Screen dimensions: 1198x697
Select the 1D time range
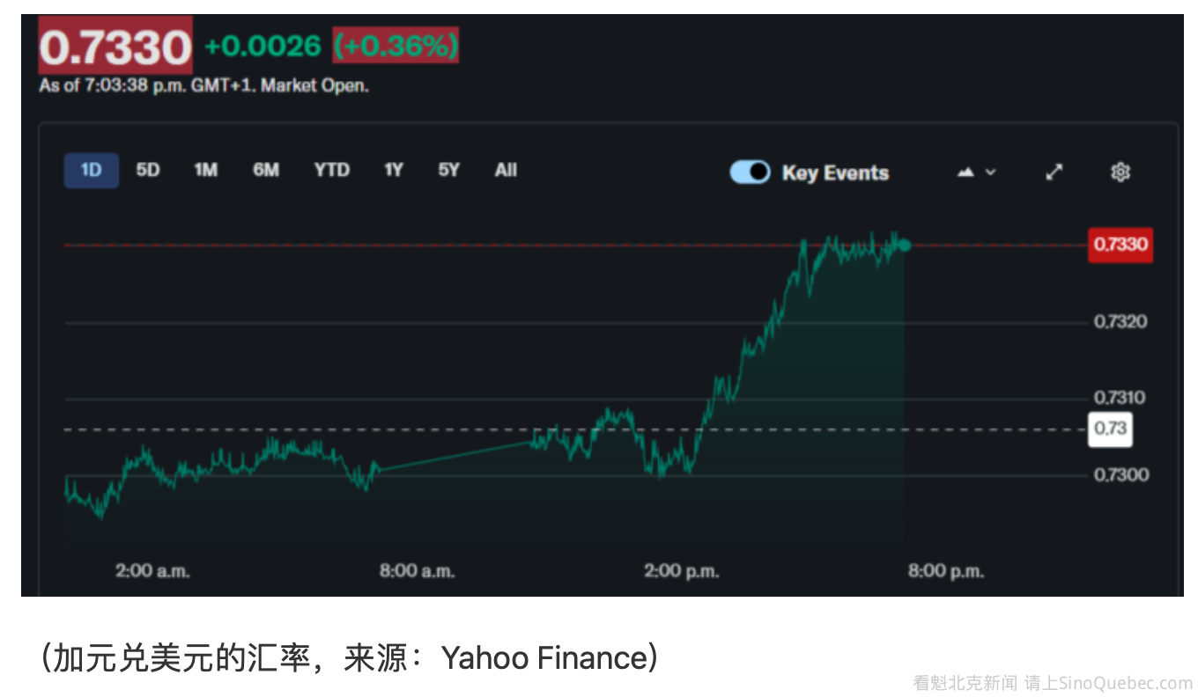pyautogui.click(x=91, y=171)
